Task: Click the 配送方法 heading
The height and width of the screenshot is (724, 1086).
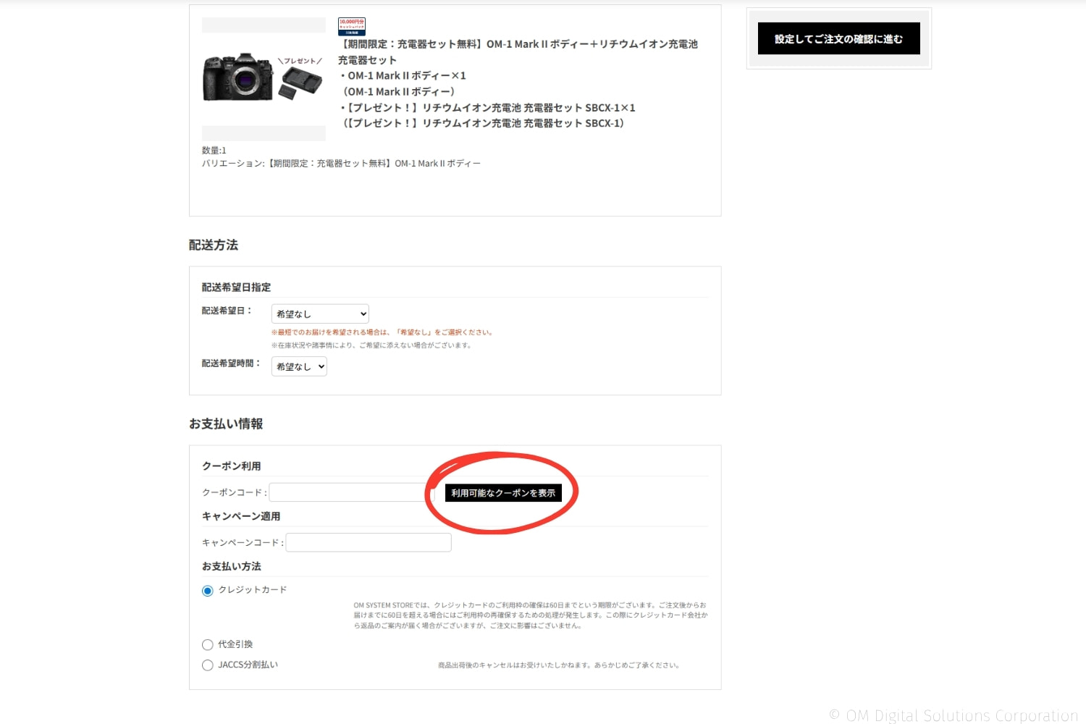Action: pyautogui.click(x=214, y=245)
